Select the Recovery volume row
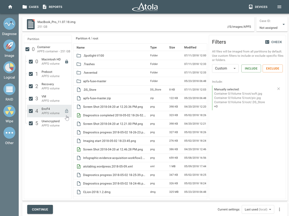This screenshot has width=289, height=216. 49,86
